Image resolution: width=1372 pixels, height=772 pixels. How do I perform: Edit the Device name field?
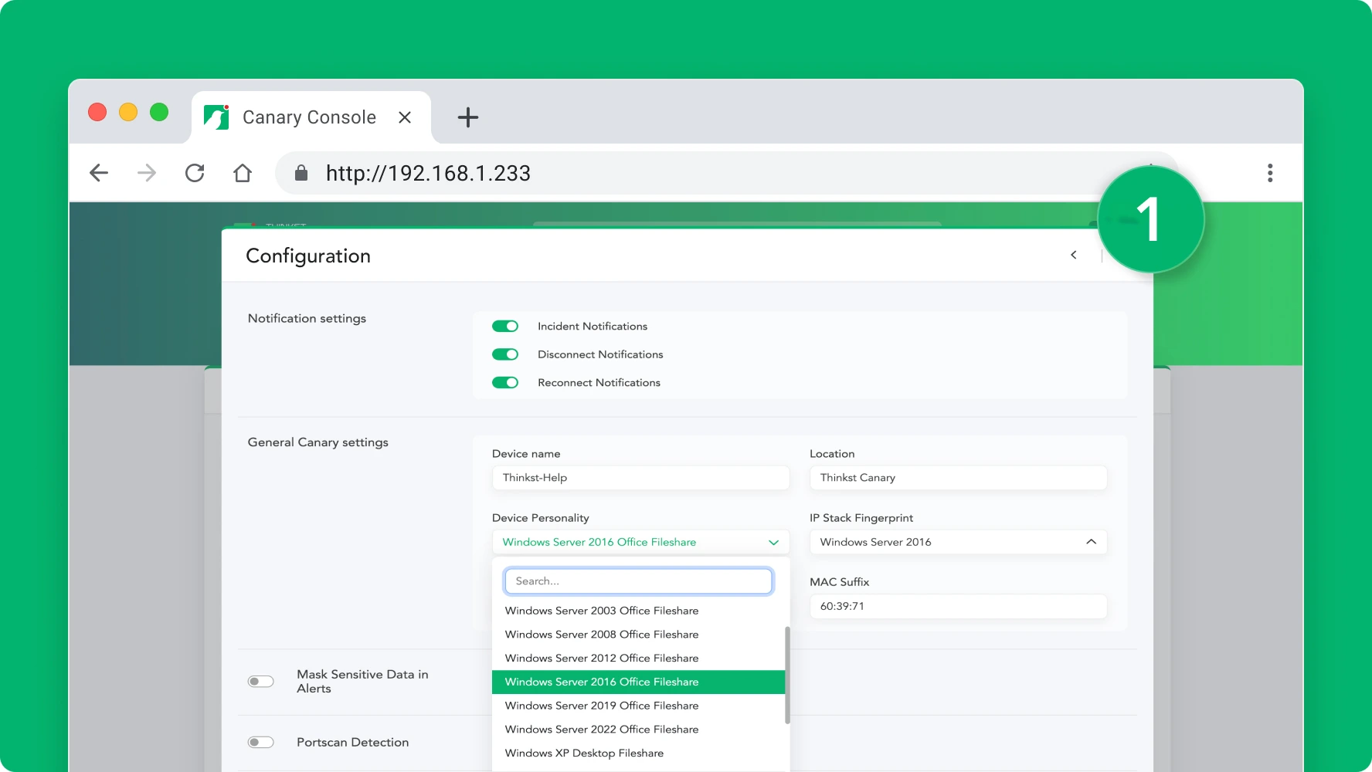(x=640, y=478)
